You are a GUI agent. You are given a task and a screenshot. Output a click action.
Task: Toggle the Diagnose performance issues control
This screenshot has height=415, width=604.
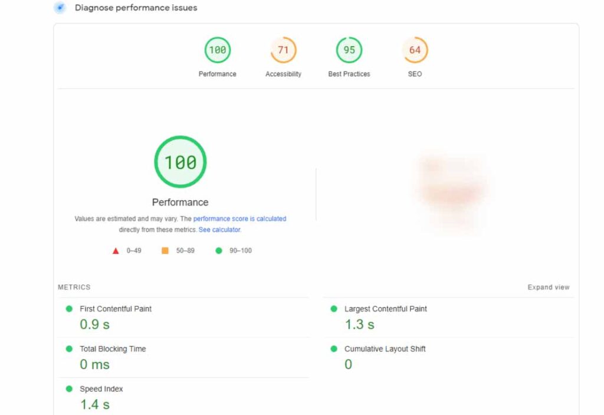tap(59, 8)
